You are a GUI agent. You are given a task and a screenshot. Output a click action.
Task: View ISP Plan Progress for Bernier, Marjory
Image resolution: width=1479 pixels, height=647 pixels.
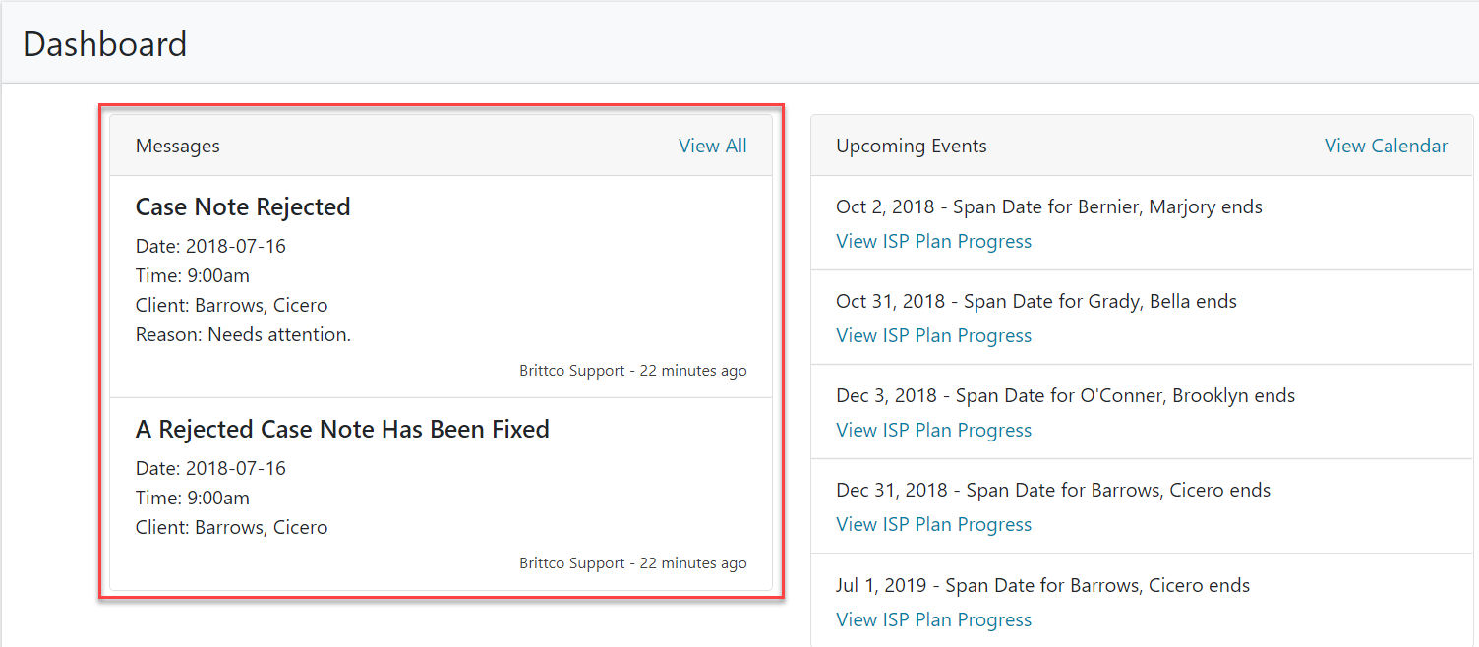(933, 242)
